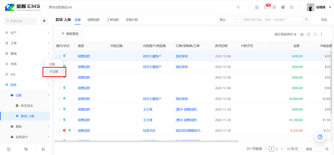Toggle fullscreen mode for the table

[315, 34]
